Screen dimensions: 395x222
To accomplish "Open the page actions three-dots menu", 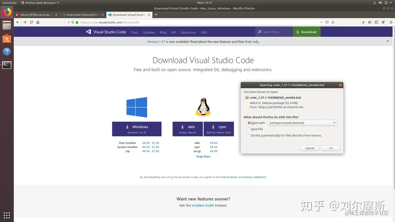I will click(x=321, y=22).
